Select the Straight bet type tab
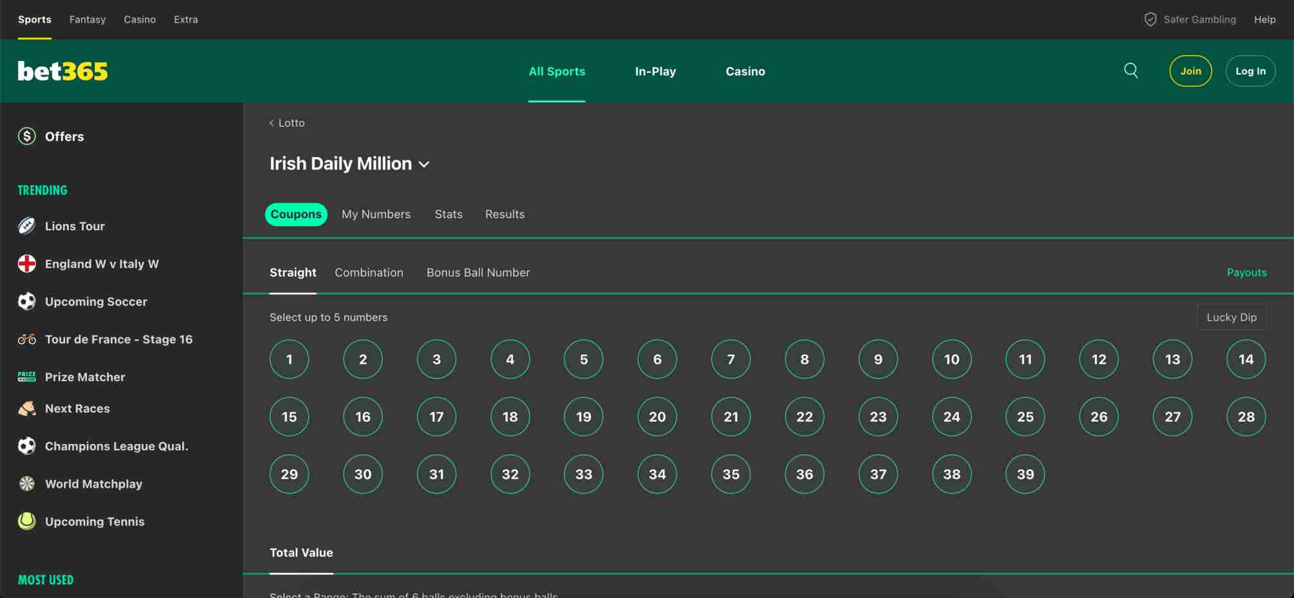This screenshot has width=1294, height=598. click(293, 273)
